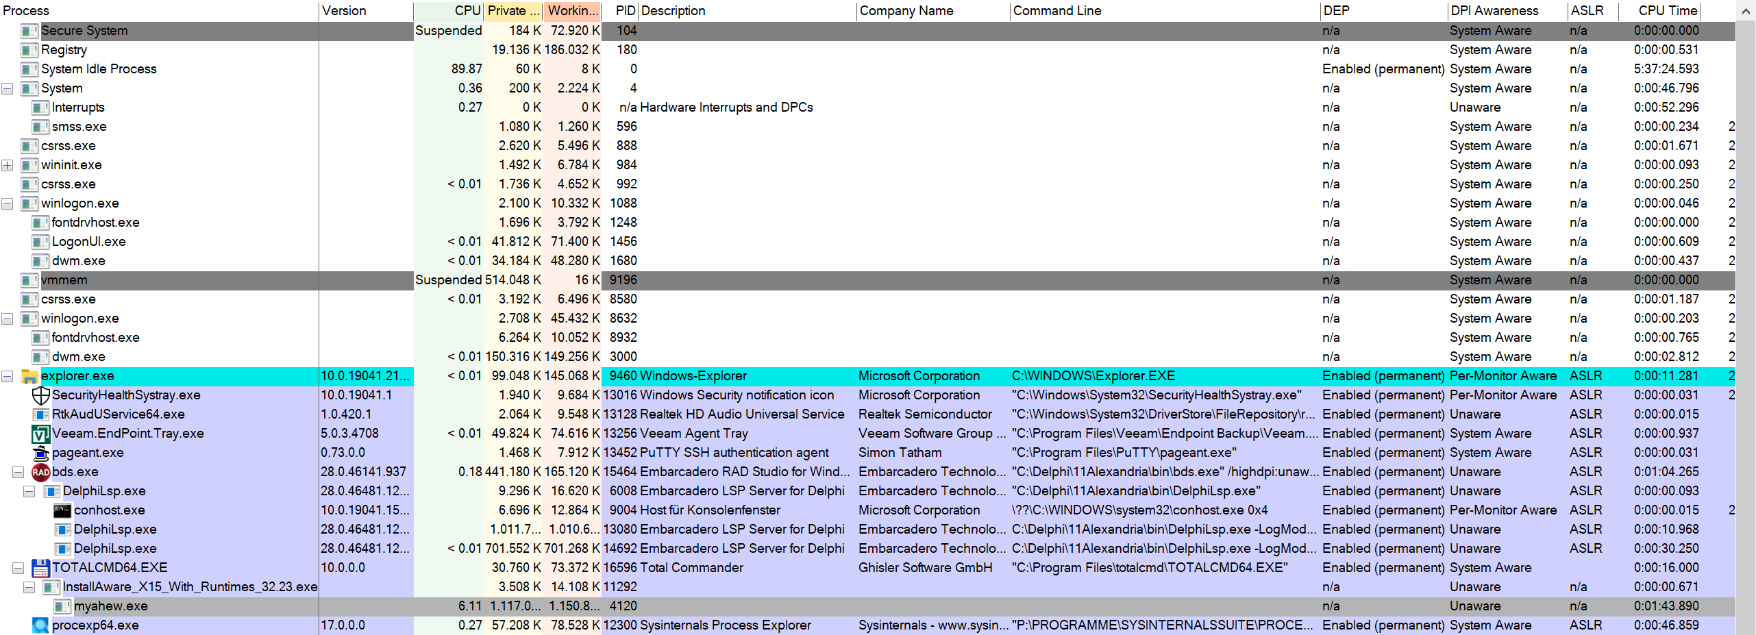Click the Registry process icon

29,50
